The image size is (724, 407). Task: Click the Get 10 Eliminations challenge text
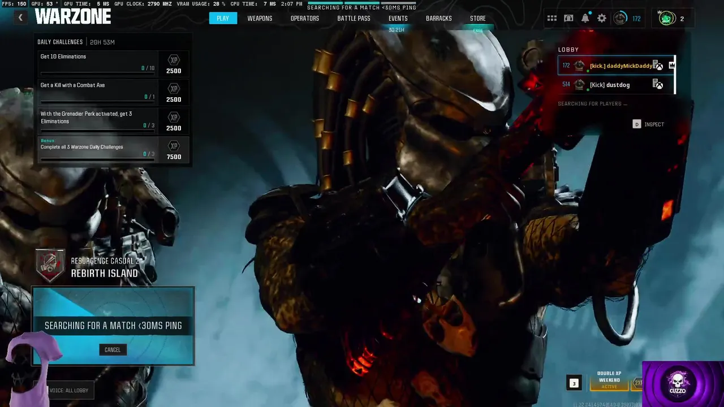[x=63, y=57]
